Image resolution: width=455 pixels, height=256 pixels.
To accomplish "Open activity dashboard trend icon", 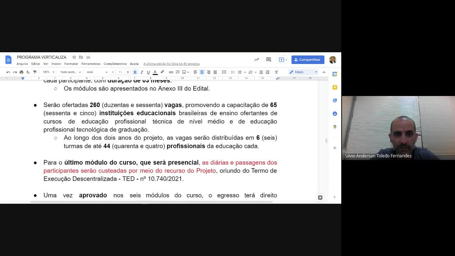I will (257, 60).
